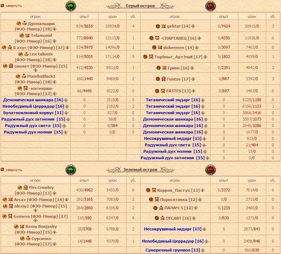Open info icon next to -СПАРТАНЕЦ
This screenshot has width=281, height=254.
(199, 38)
